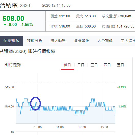
Task: Switch the chart to 二日
Action: click(81, 65)
